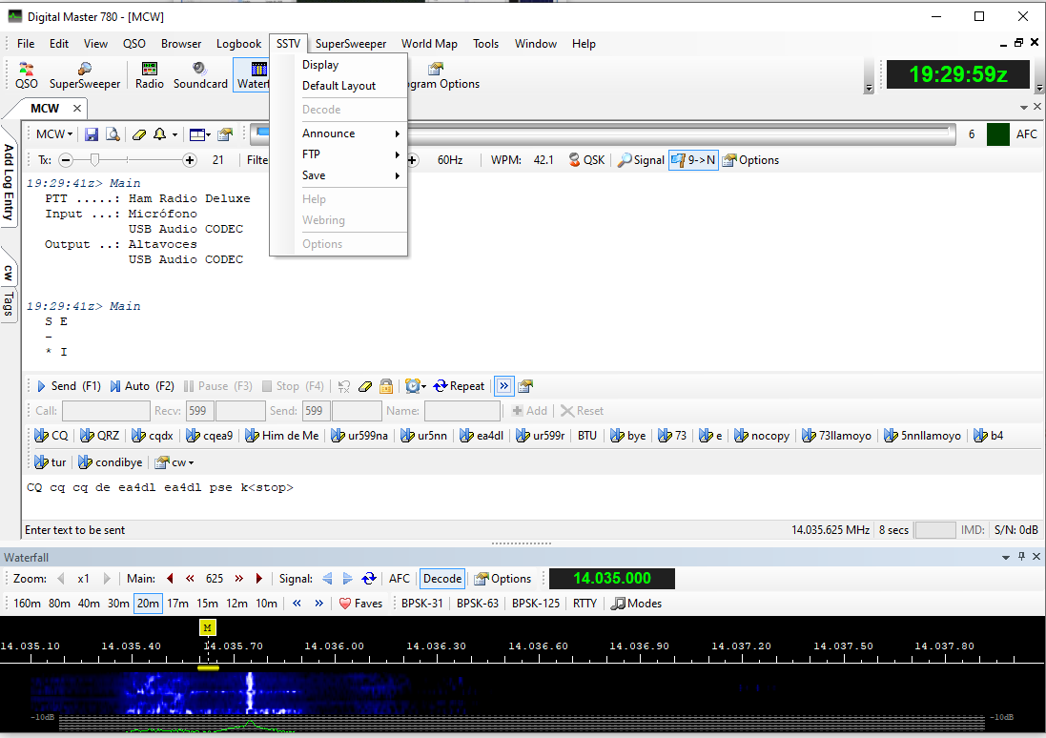1046x738 pixels.
Task: Click the QSO toolbar icon
Action: pos(26,75)
